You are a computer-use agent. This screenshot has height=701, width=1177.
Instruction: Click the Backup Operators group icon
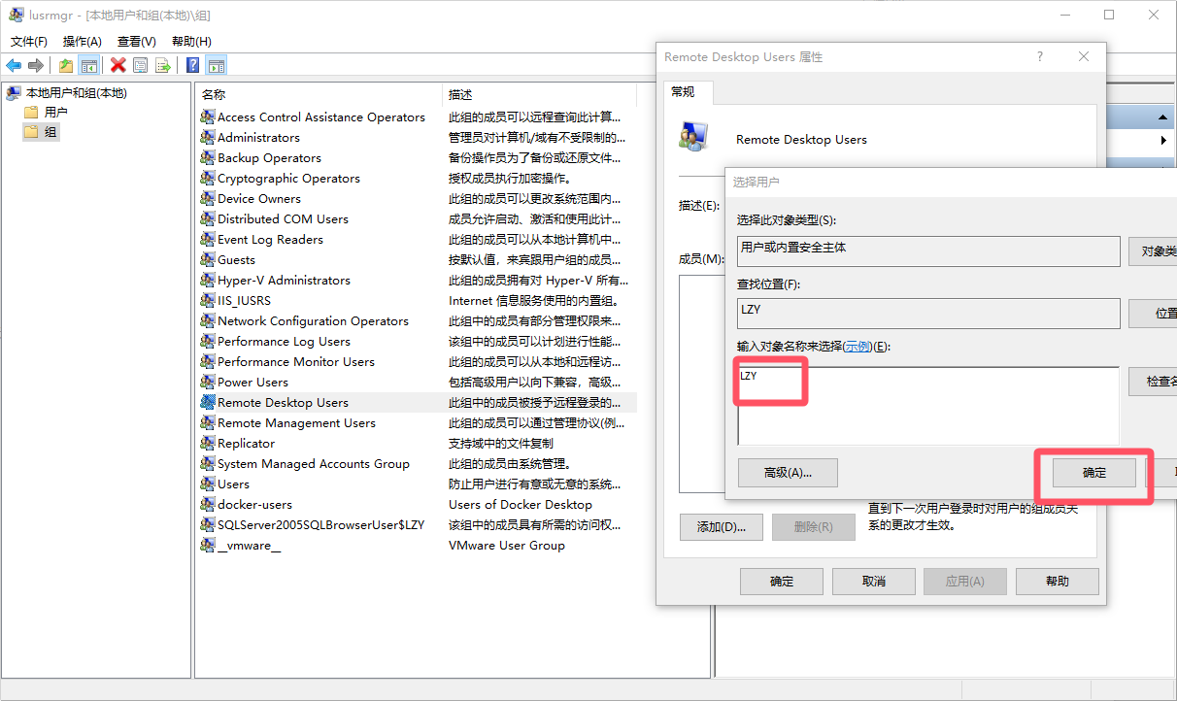click(207, 158)
